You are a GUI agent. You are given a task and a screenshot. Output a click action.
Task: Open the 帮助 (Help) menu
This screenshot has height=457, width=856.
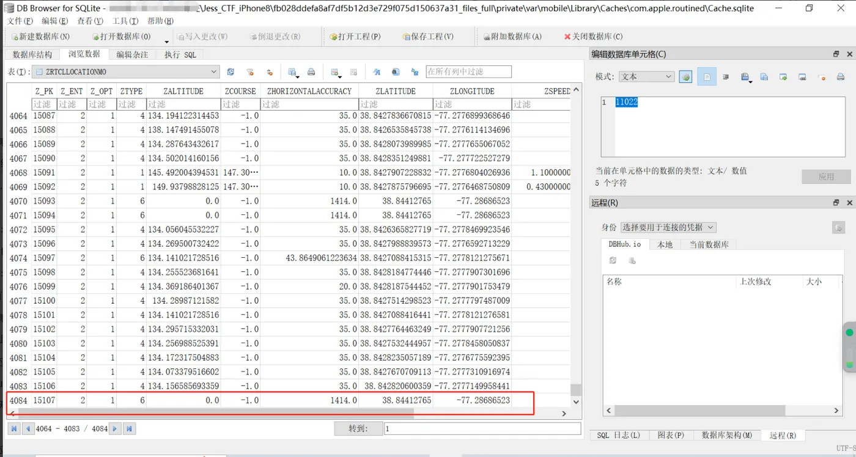click(160, 21)
